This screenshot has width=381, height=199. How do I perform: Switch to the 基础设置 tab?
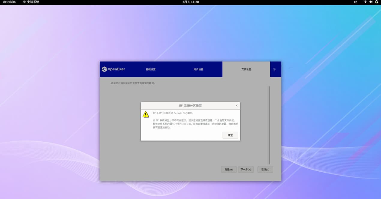151,69
